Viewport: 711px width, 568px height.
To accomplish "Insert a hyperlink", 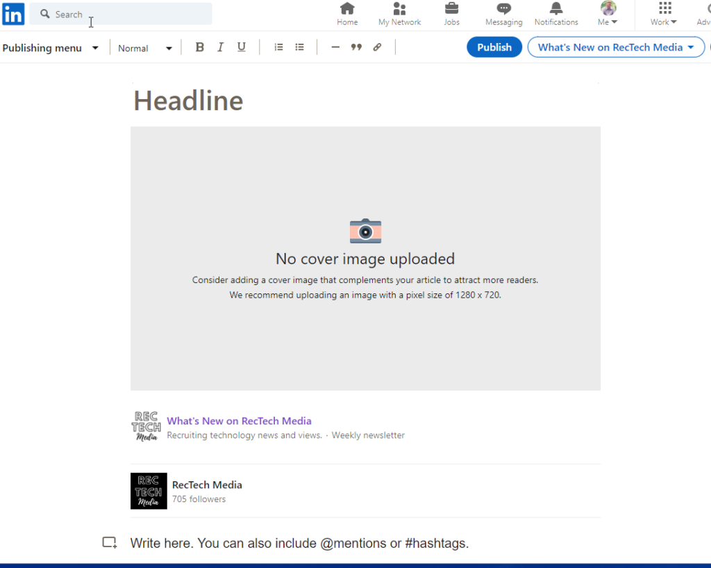I will [x=377, y=47].
